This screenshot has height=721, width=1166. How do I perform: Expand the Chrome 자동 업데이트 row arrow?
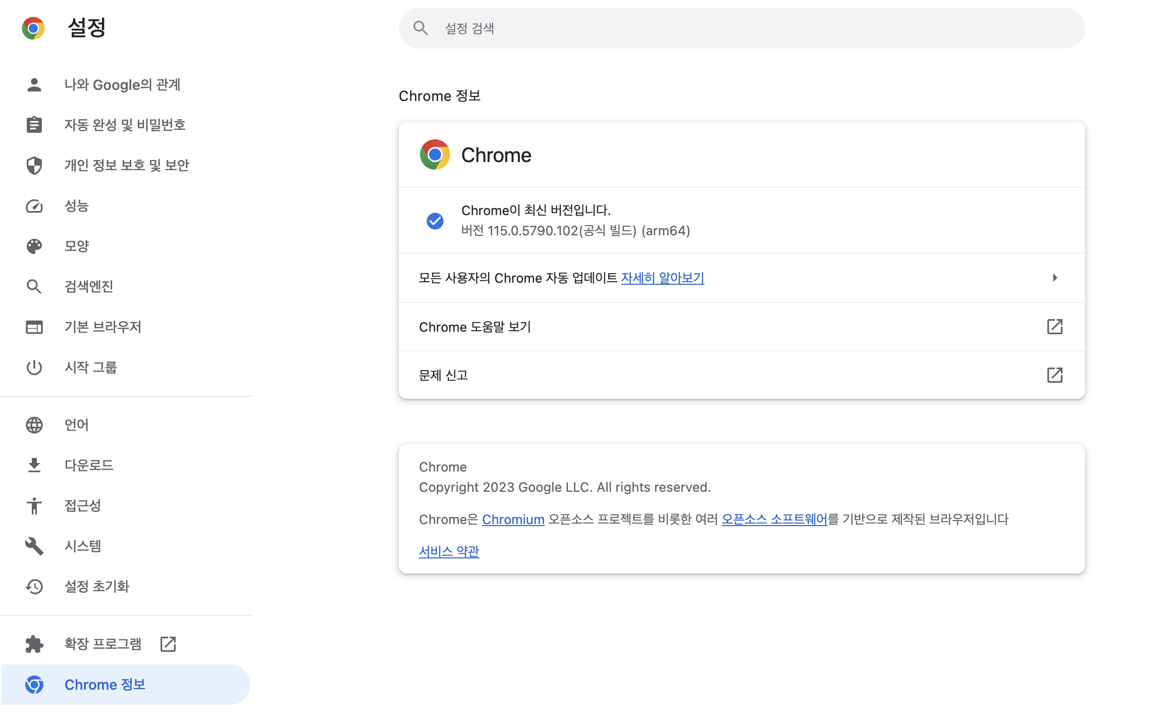click(1055, 278)
